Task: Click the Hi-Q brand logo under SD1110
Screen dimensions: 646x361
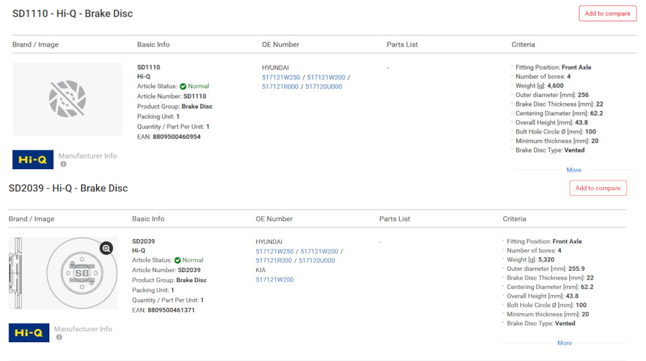Action: coord(33,160)
